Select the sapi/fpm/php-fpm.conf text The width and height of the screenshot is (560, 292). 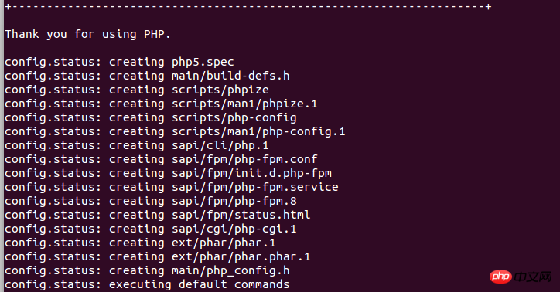pos(244,159)
